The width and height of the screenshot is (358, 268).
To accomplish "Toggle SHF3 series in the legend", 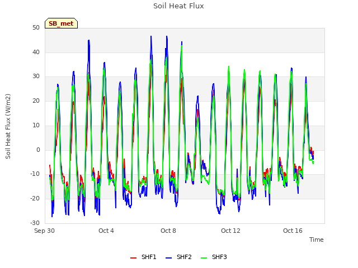I will 214,257.
